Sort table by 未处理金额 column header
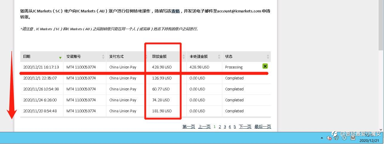The image size is (384, 144). point(204,56)
